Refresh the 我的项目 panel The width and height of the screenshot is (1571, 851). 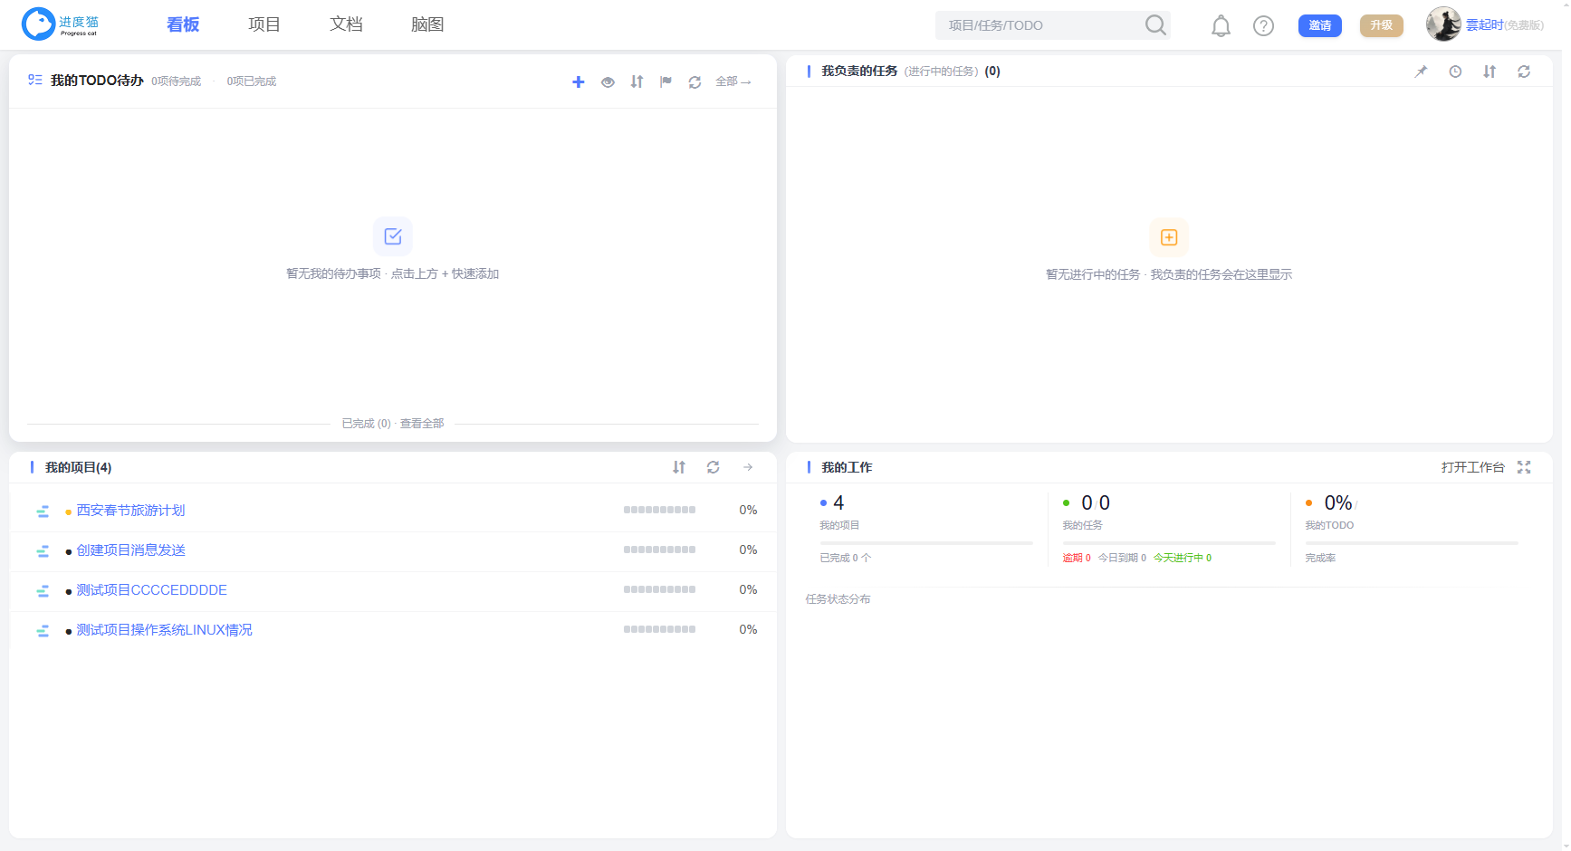714,467
